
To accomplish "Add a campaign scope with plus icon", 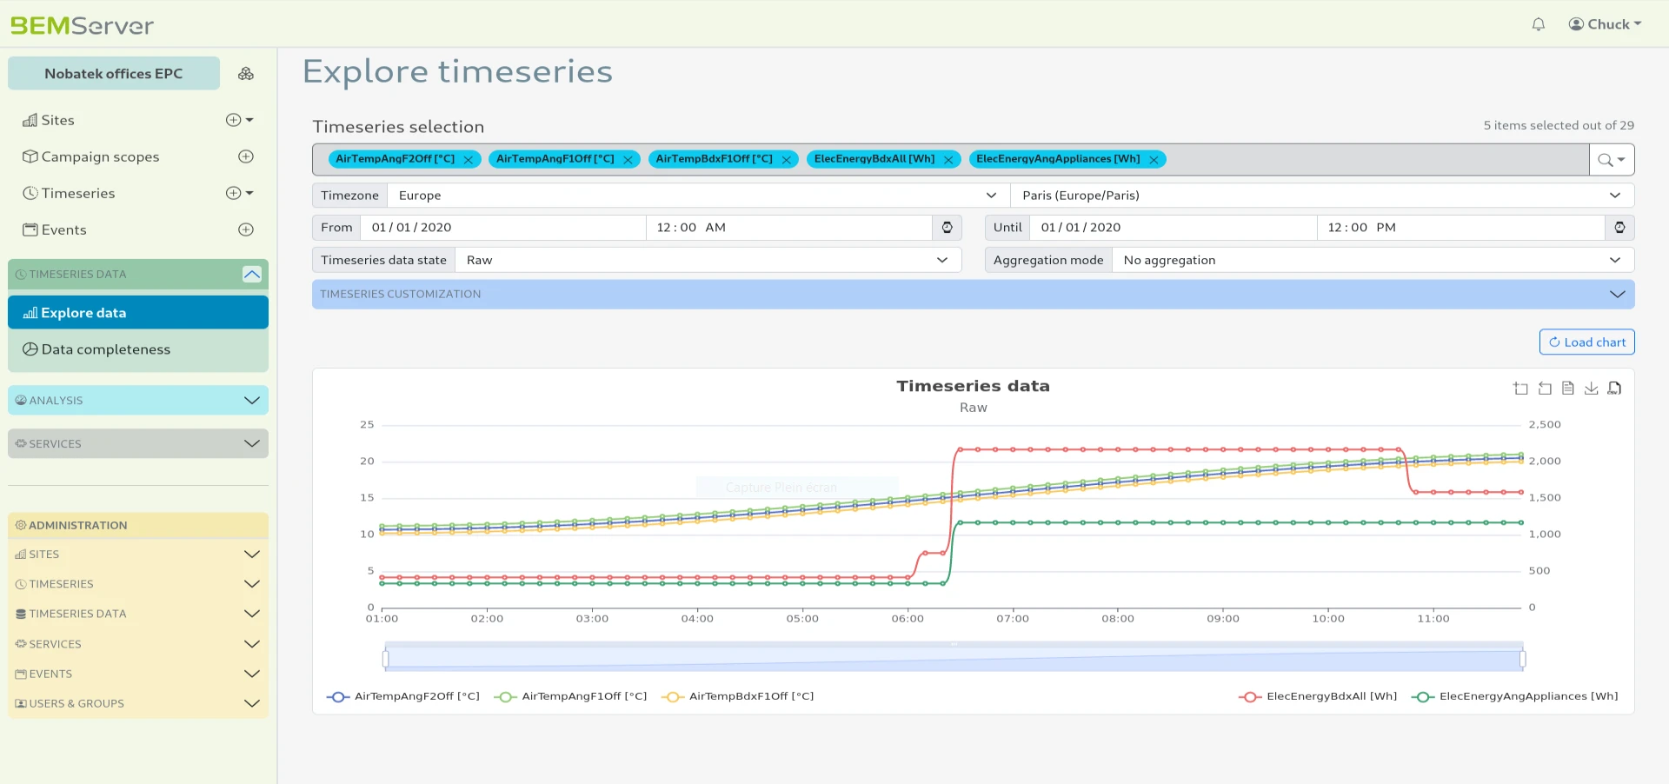I will 246,156.
